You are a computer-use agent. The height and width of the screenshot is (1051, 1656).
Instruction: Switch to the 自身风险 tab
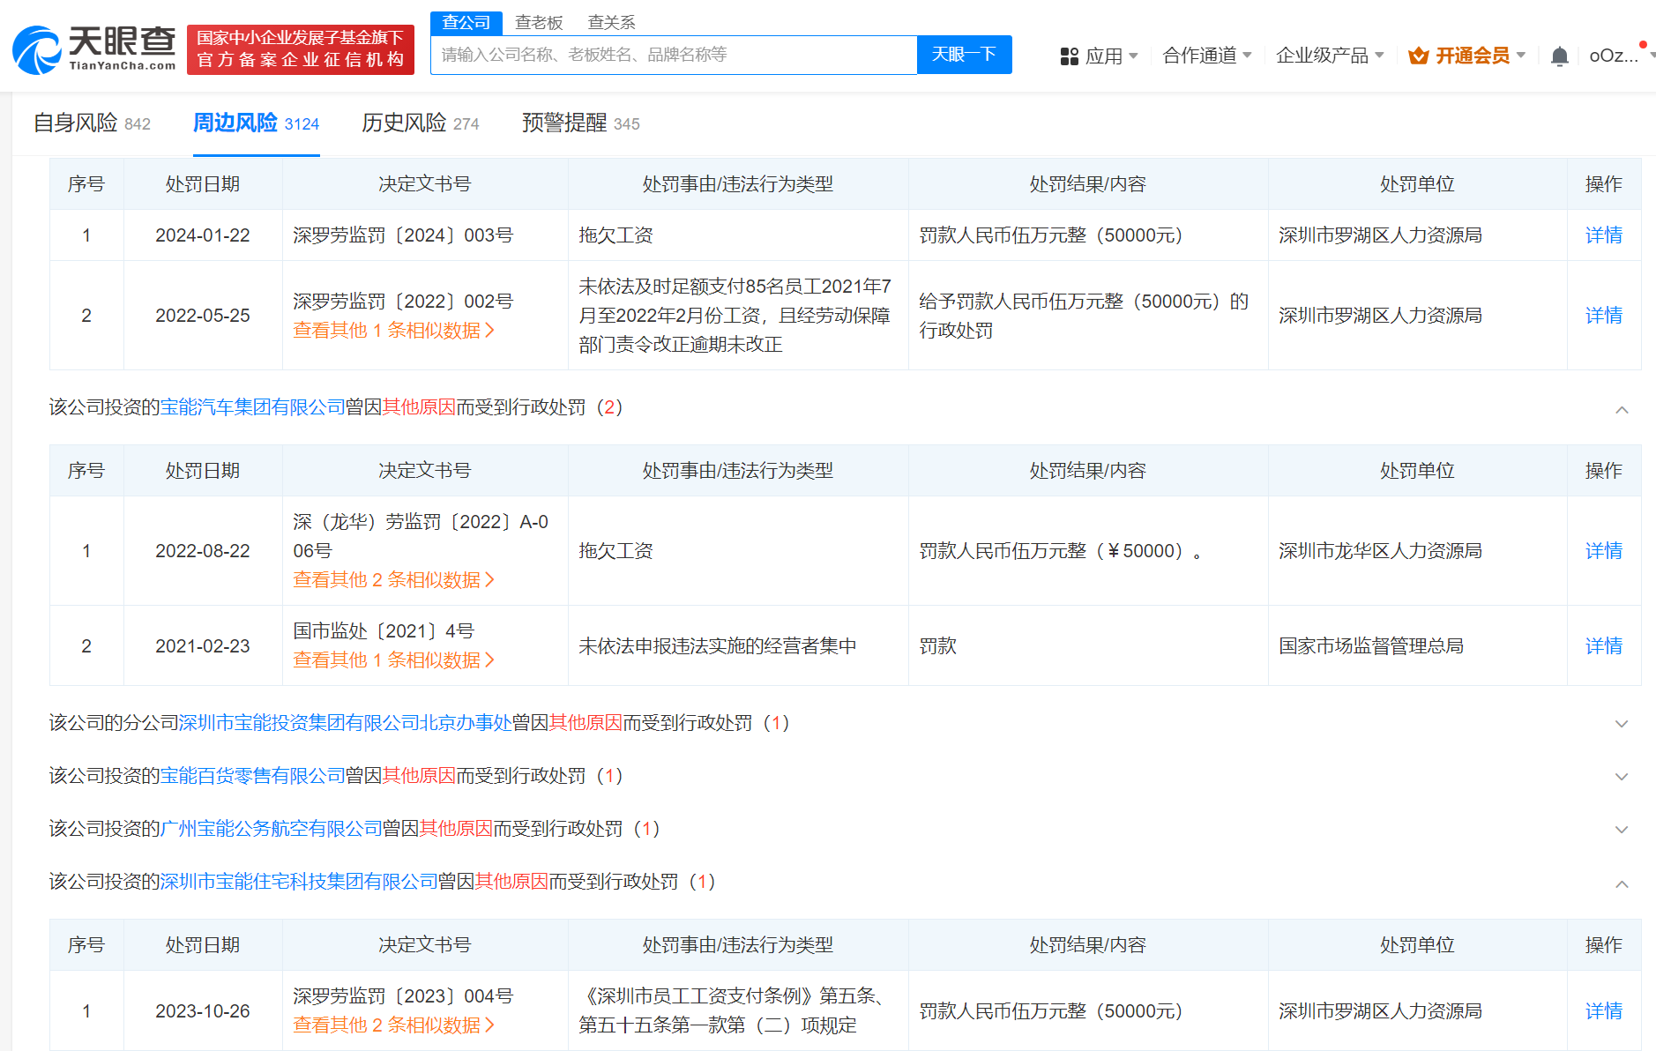click(x=92, y=123)
